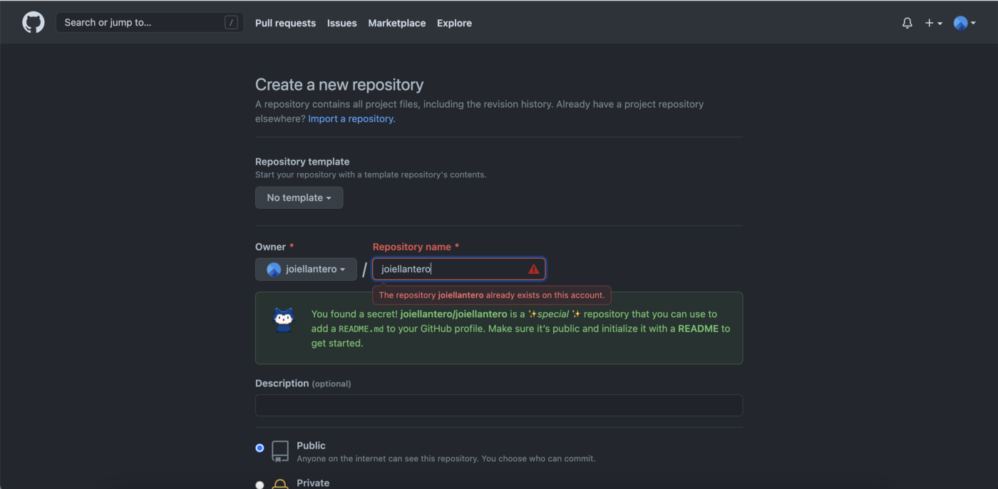Open the Explore page
The width and height of the screenshot is (998, 489).
[454, 23]
